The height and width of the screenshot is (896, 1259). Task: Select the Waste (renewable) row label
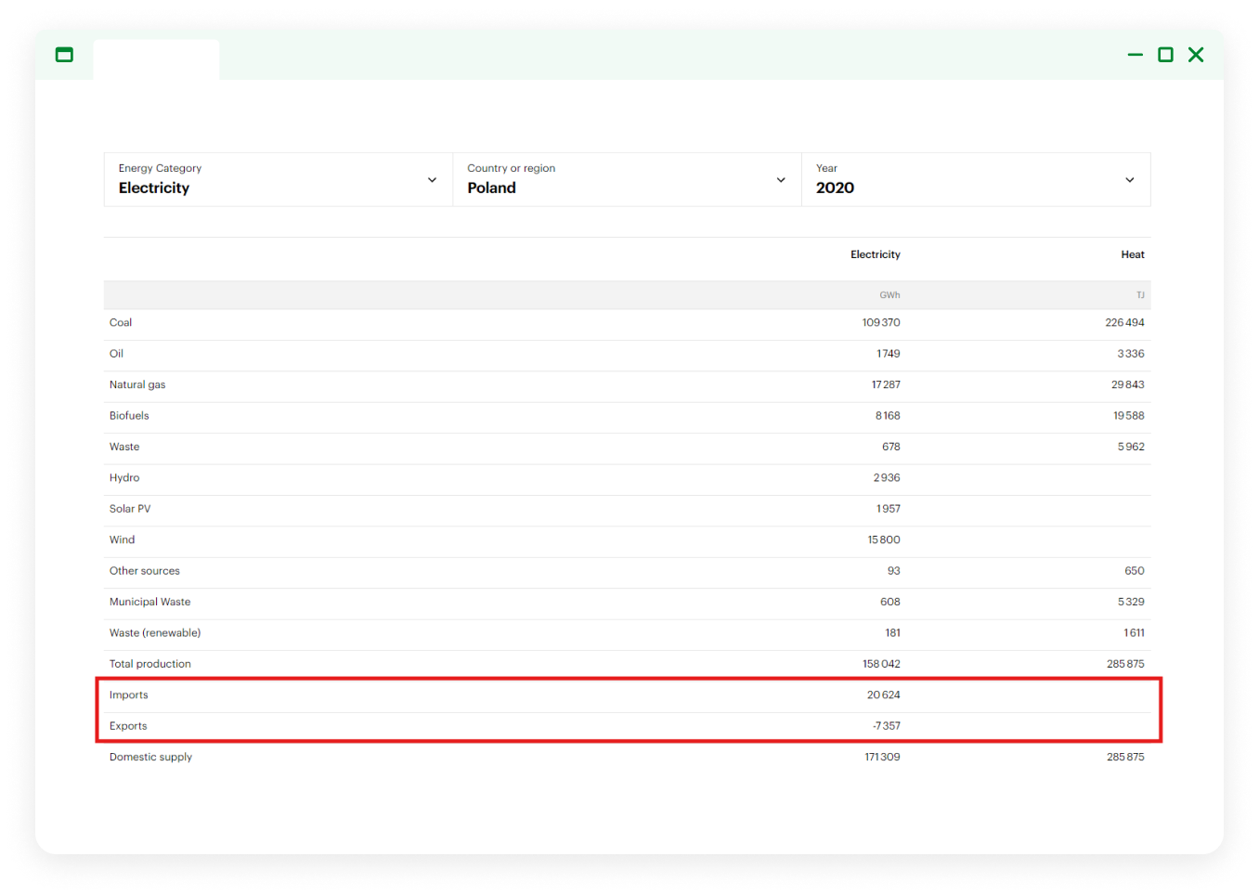point(155,633)
